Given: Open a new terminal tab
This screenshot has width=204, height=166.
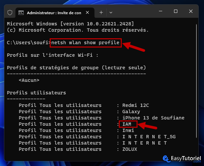Looking at the screenshot, I should point(101,13).
